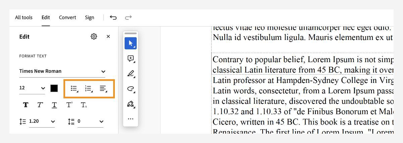Choose the freehand draw loop tool

click(x=131, y=89)
